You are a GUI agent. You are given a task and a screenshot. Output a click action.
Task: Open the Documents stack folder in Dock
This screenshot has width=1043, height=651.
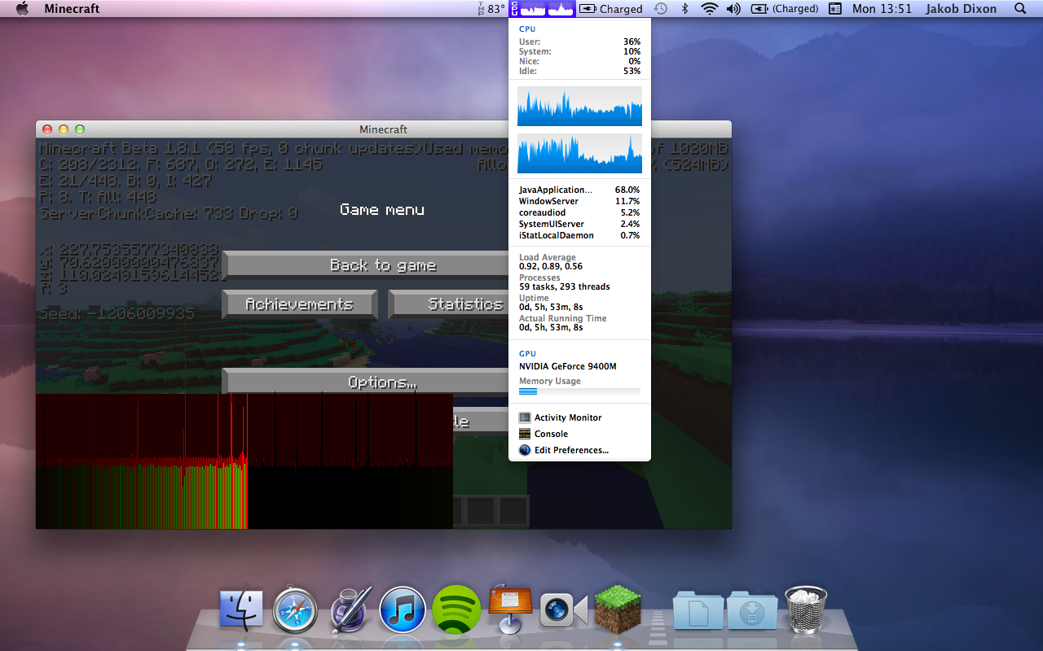tap(698, 610)
